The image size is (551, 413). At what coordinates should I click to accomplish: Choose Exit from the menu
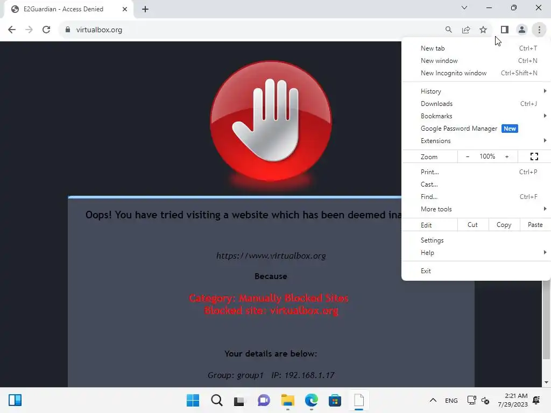pos(476,271)
